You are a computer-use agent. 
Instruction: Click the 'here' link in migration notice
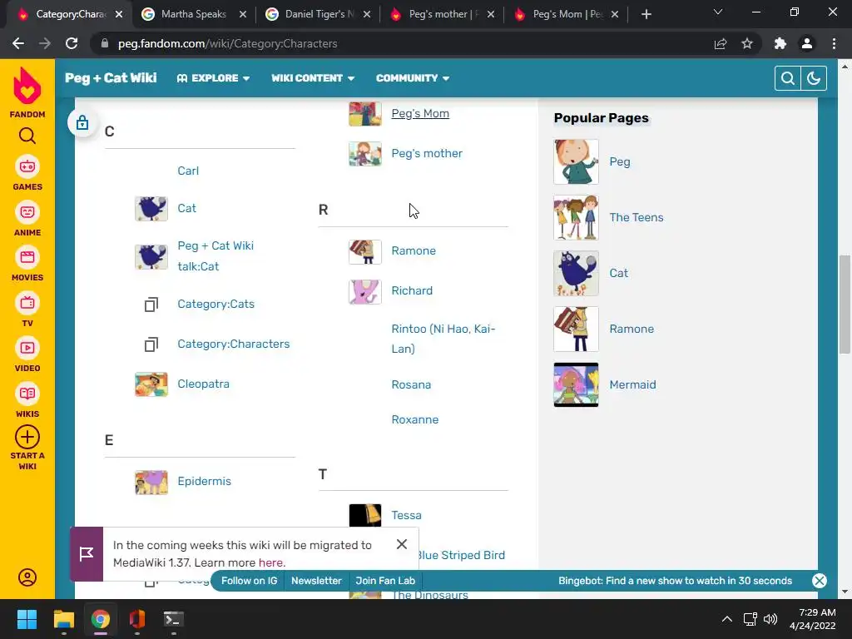(x=270, y=562)
